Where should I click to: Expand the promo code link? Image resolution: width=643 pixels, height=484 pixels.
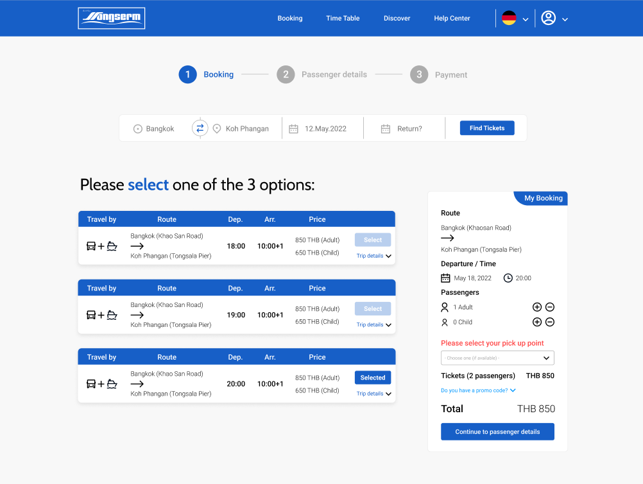(478, 390)
